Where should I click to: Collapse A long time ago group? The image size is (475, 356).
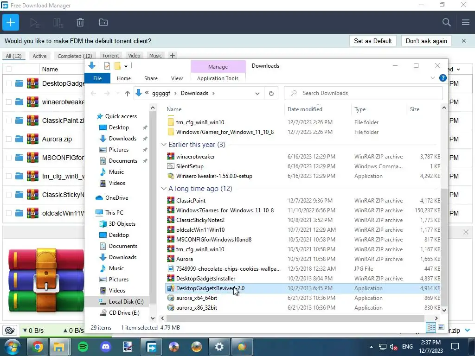coord(164,189)
